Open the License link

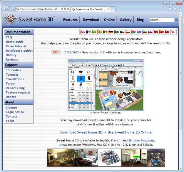click(11, 108)
